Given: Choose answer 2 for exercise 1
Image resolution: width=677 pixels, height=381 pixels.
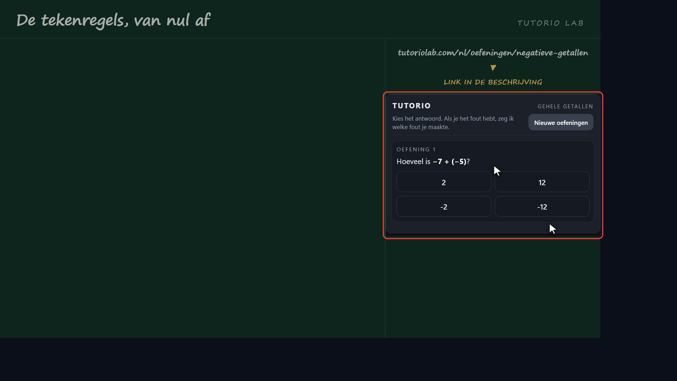Looking at the screenshot, I should pos(443,182).
